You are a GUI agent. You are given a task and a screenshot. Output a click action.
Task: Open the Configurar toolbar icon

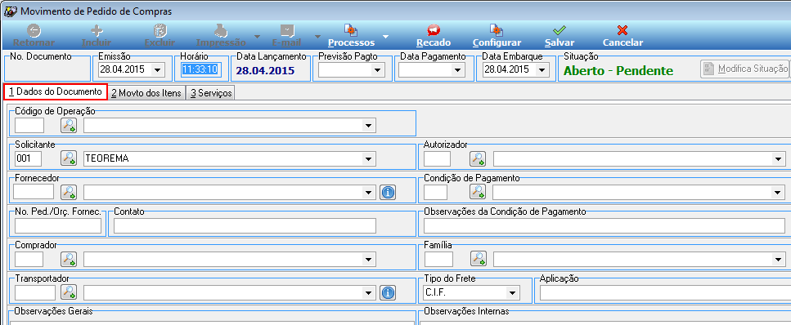pos(497,31)
